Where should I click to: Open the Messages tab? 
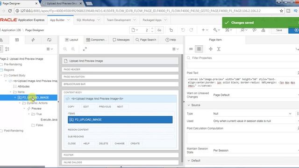coord(121,40)
